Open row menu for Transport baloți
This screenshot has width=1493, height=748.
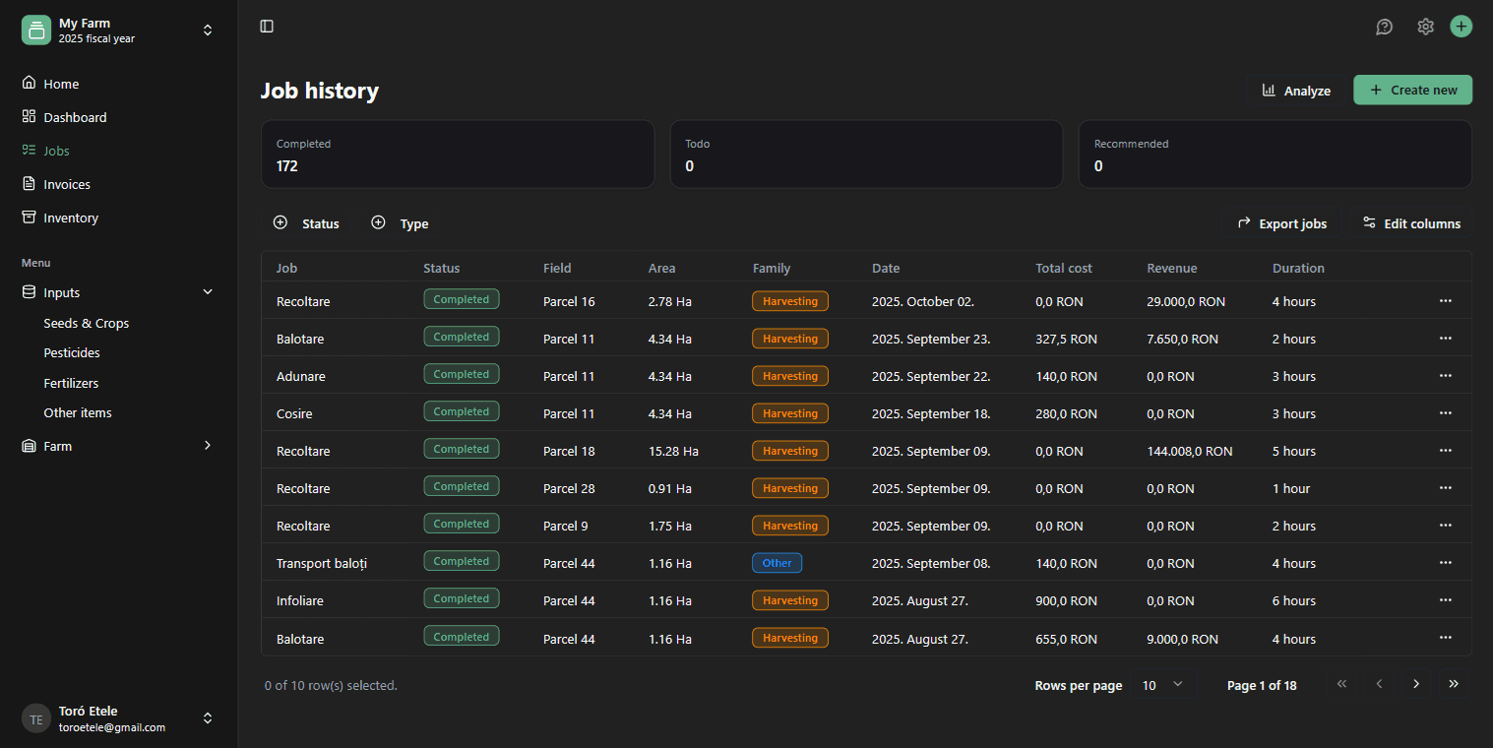[x=1445, y=563]
